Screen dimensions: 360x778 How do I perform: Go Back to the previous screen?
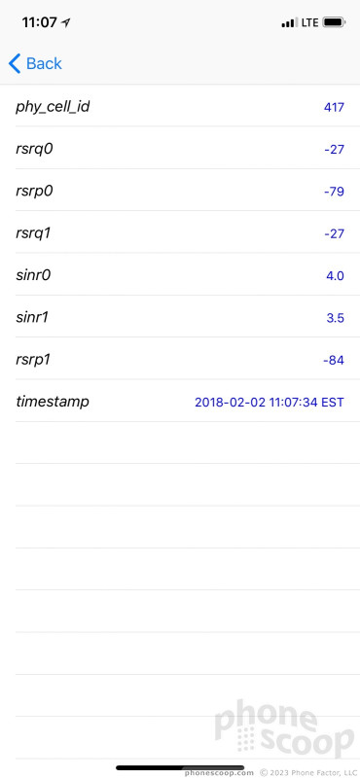[35, 64]
